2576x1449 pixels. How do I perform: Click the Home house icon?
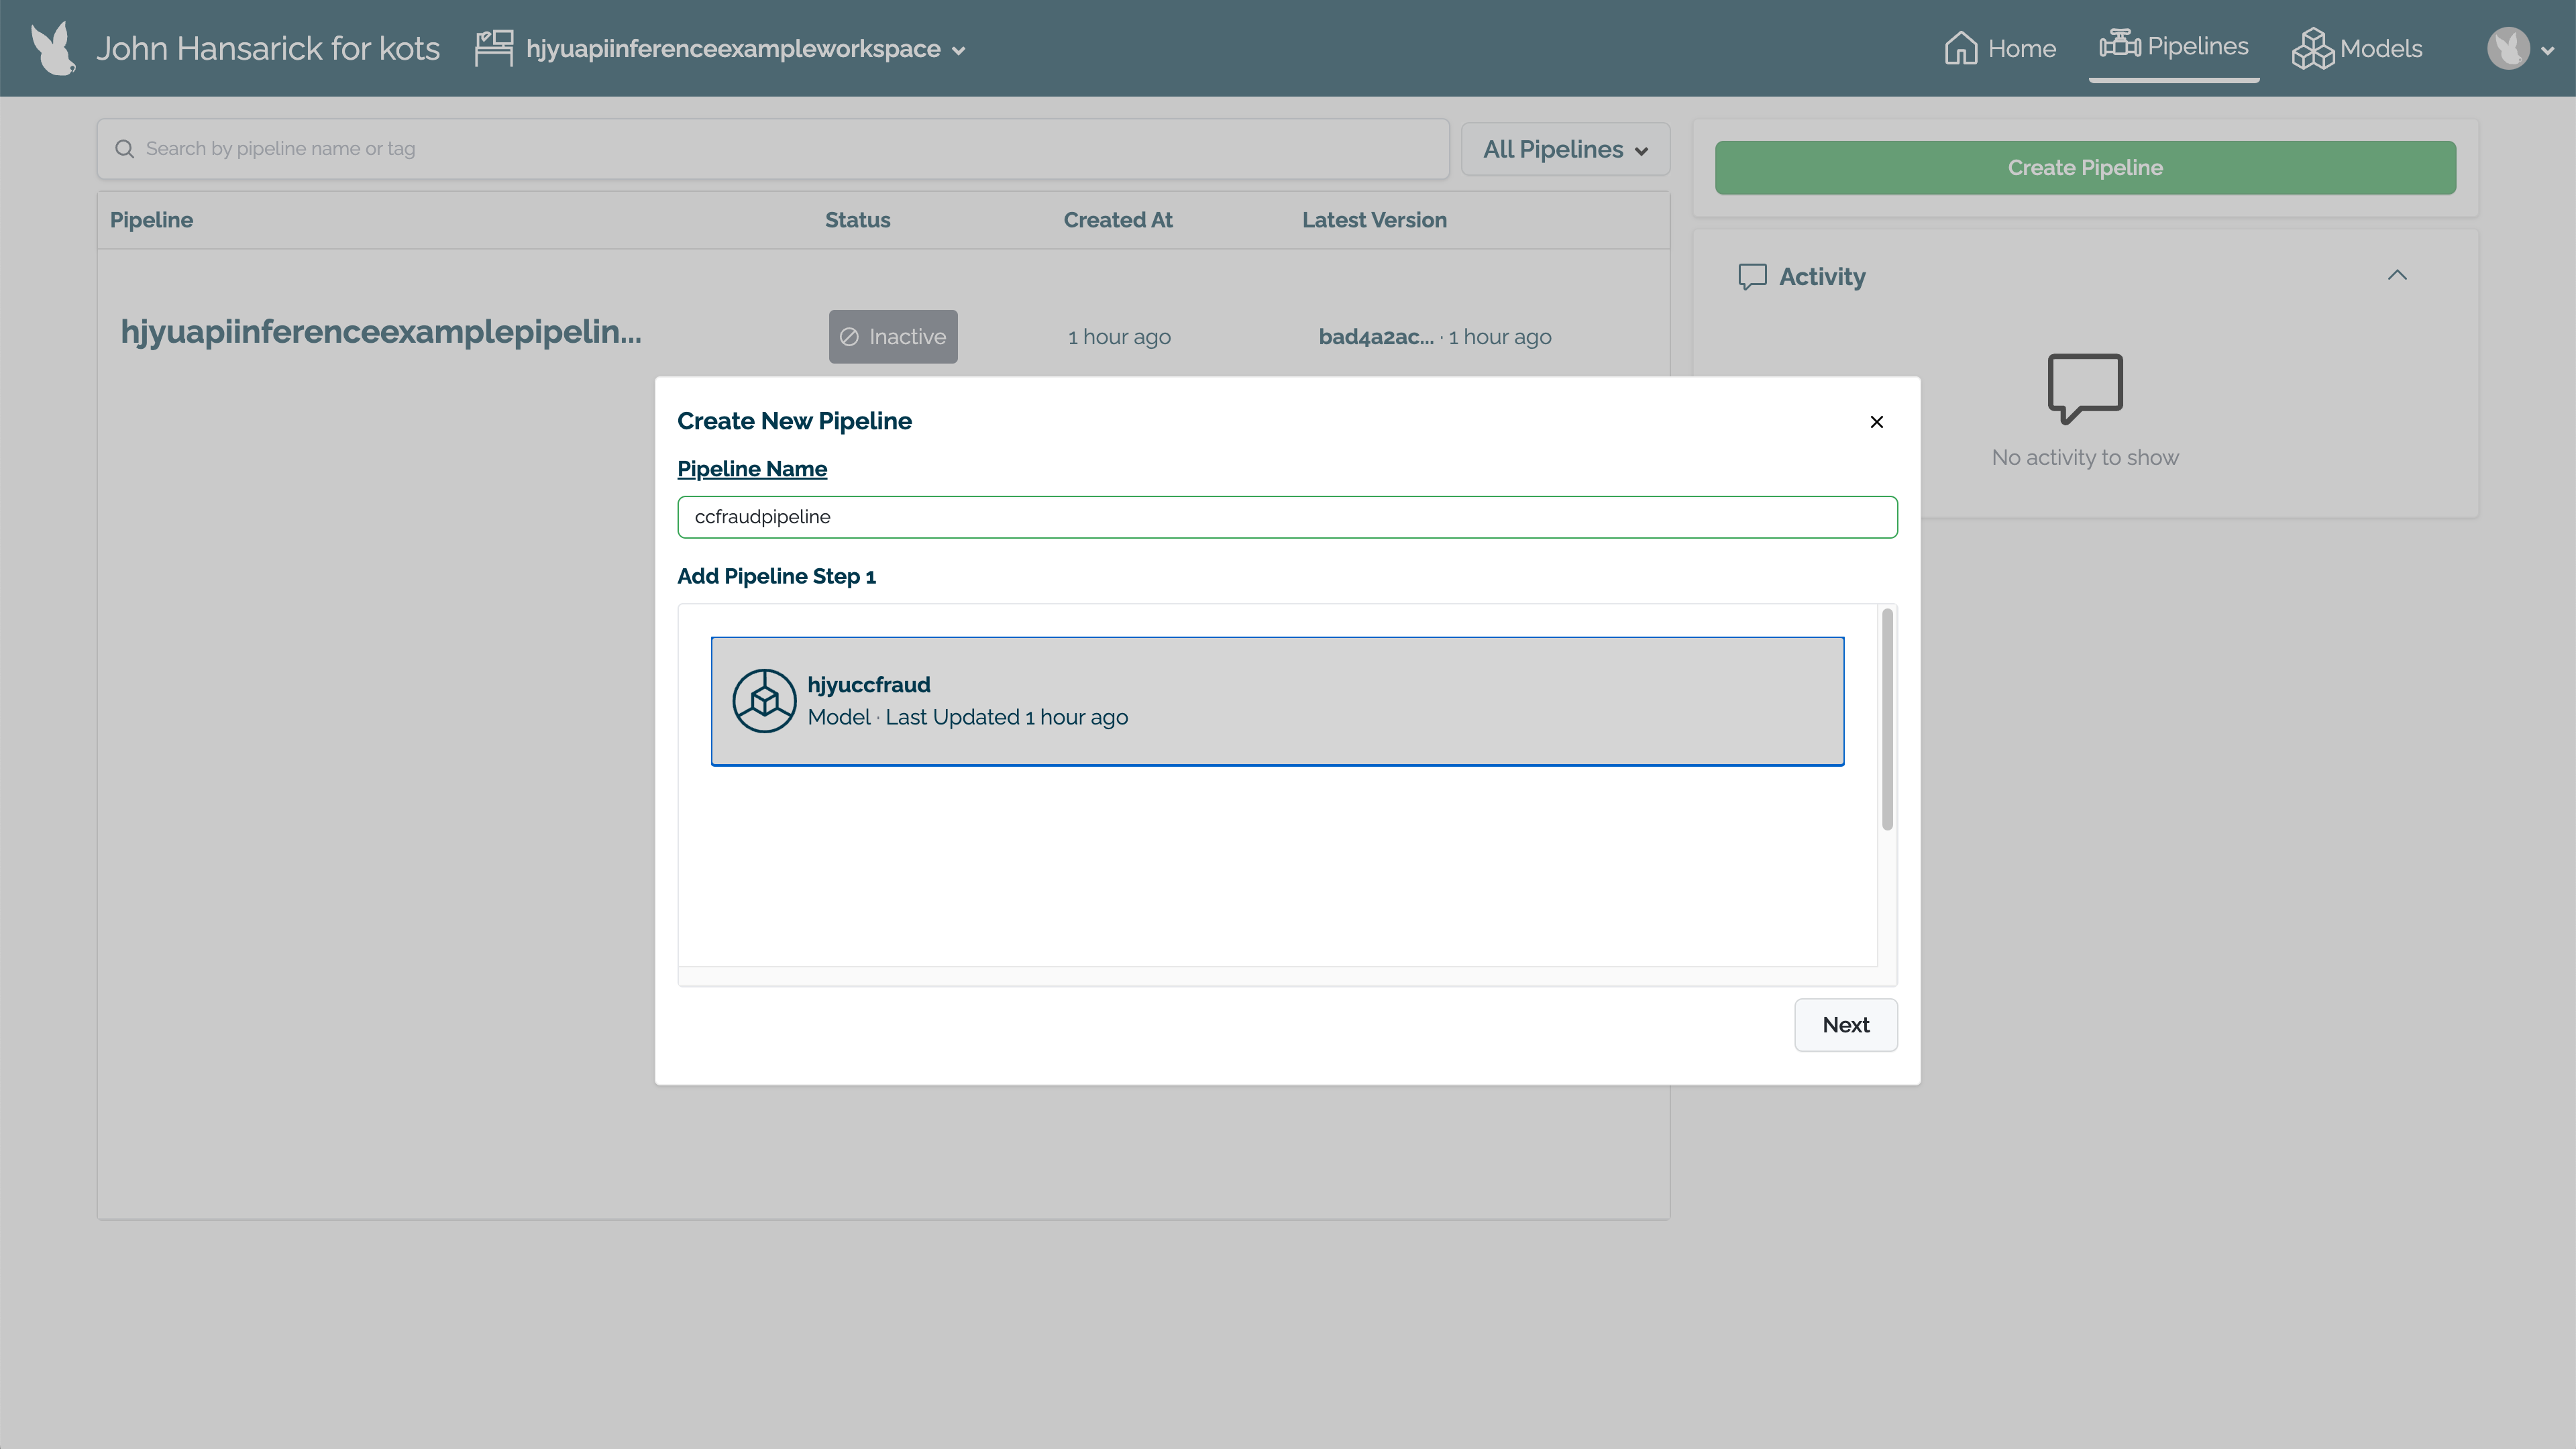[x=1960, y=48]
